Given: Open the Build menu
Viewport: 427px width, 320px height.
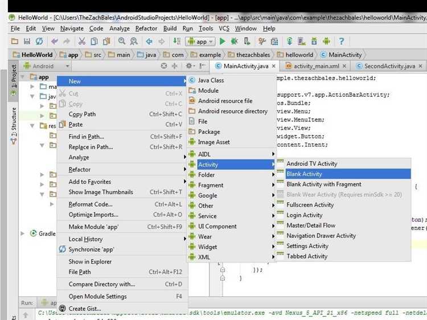Looking at the screenshot, I should pos(170,28).
